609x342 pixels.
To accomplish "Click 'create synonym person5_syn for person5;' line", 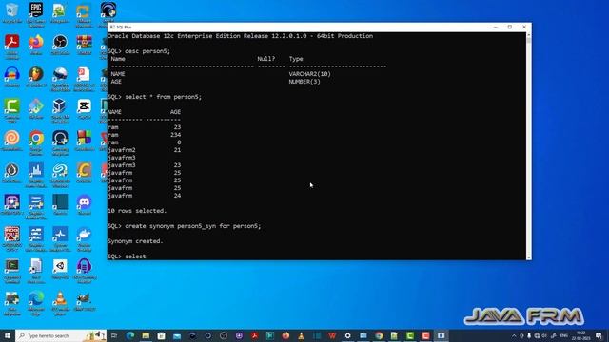I will pyautogui.click(x=193, y=226).
